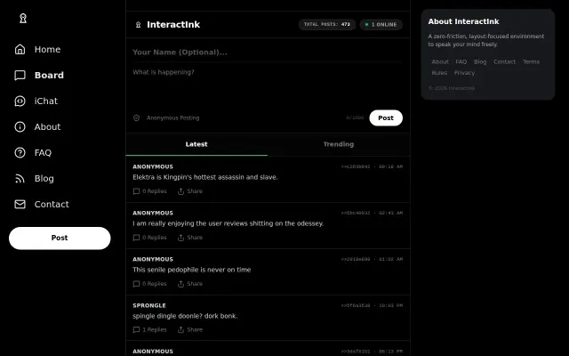The width and height of the screenshot is (569, 356).
Task: Click the Blog link in info panel
Action: click(x=480, y=61)
